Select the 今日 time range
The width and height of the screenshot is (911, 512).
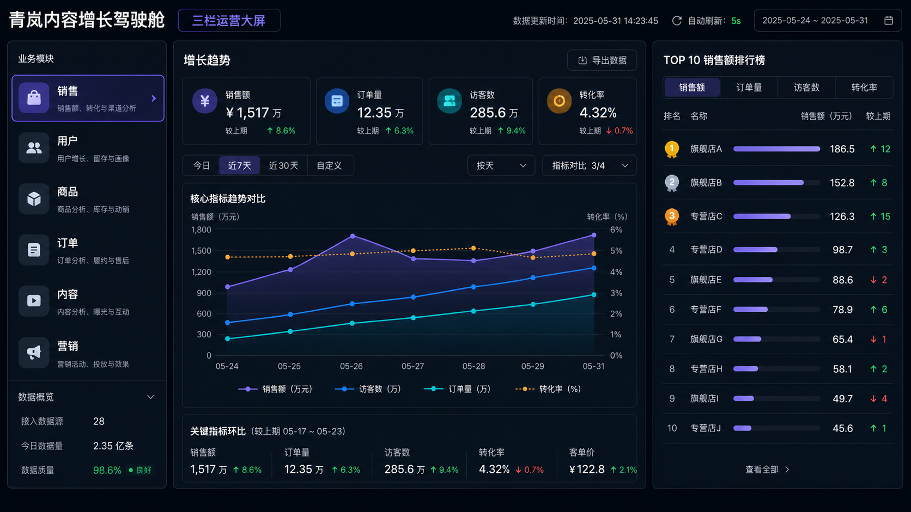pyautogui.click(x=202, y=165)
